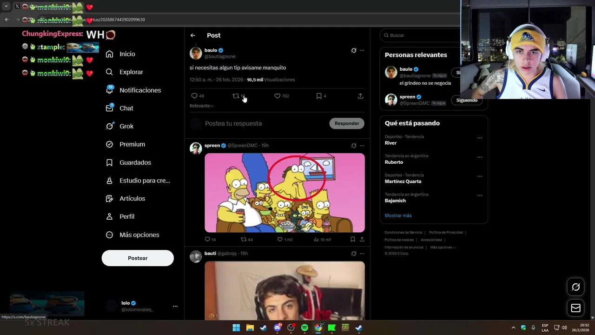The image size is (595, 335).
Task: Open more options on spreen's reply
Action: 362,146
